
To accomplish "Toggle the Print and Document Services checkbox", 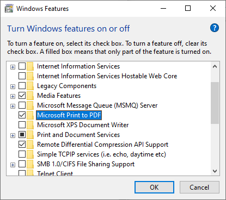I will tap(22, 135).
